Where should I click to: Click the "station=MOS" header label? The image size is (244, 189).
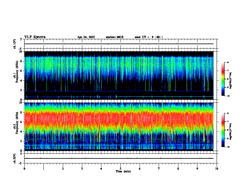coord(115,37)
